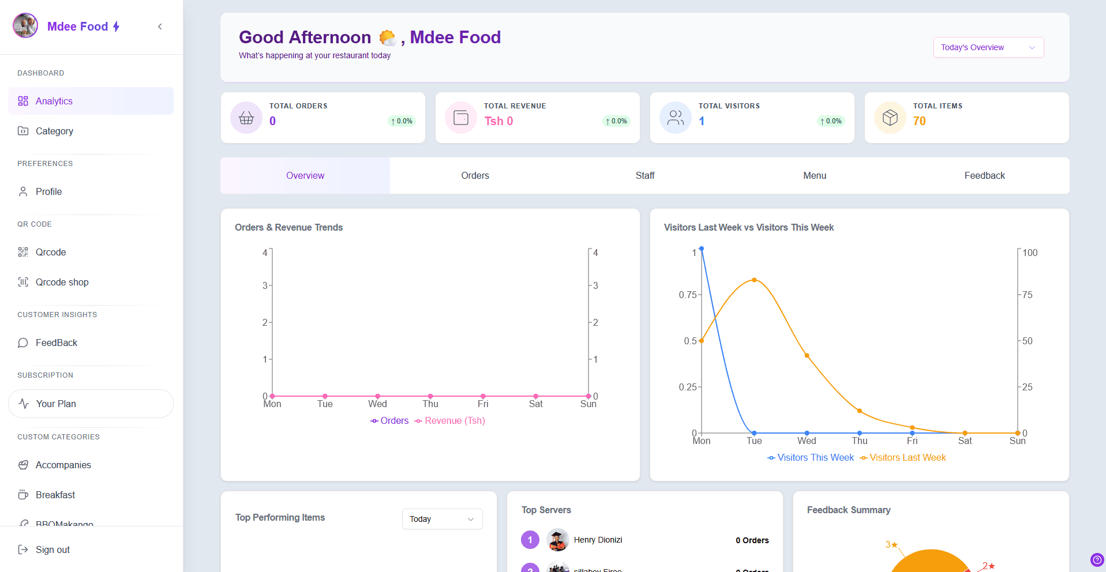Click the Profile person icon
This screenshot has height=572, width=1106.
coord(23,191)
